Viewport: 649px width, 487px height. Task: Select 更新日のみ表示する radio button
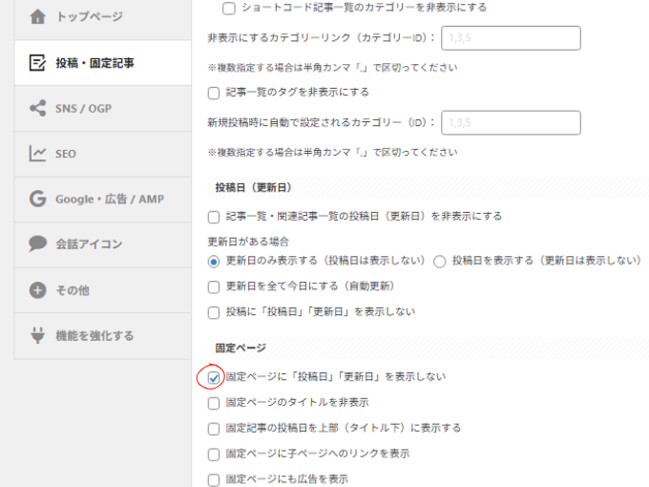pyautogui.click(x=214, y=262)
